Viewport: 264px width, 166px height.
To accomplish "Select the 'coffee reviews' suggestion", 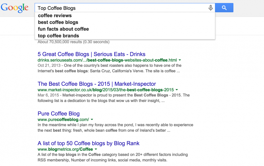I will pos(55,16).
